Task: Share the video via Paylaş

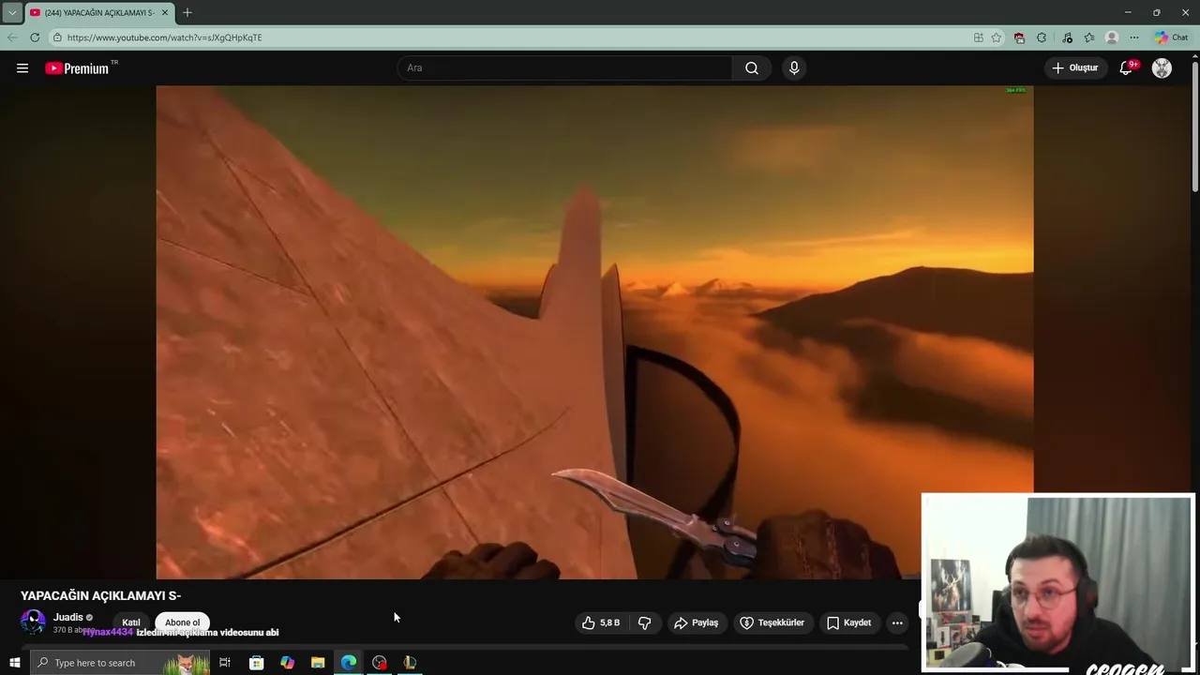Action: click(x=696, y=622)
